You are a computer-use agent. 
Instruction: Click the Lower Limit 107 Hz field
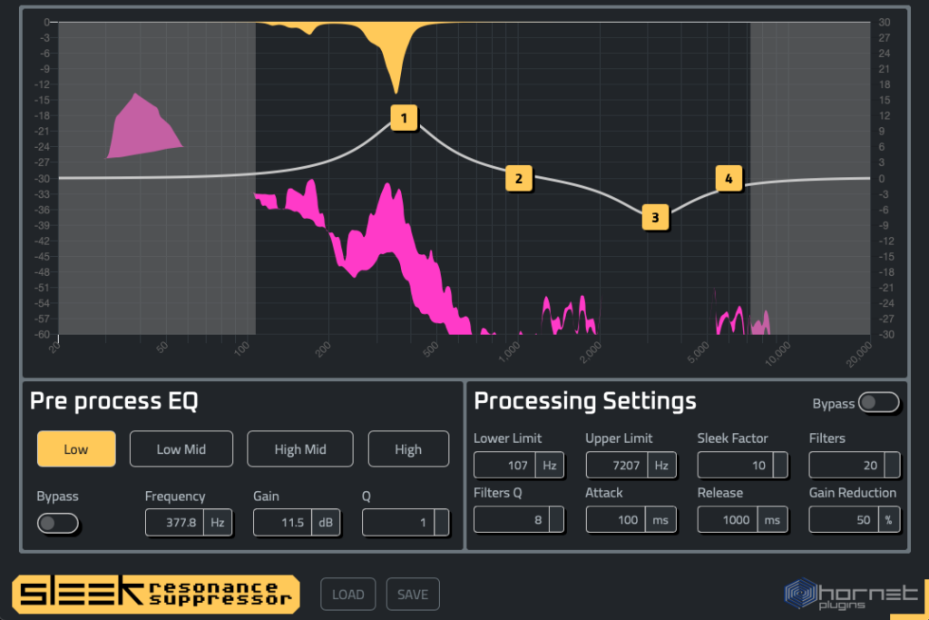click(505, 466)
